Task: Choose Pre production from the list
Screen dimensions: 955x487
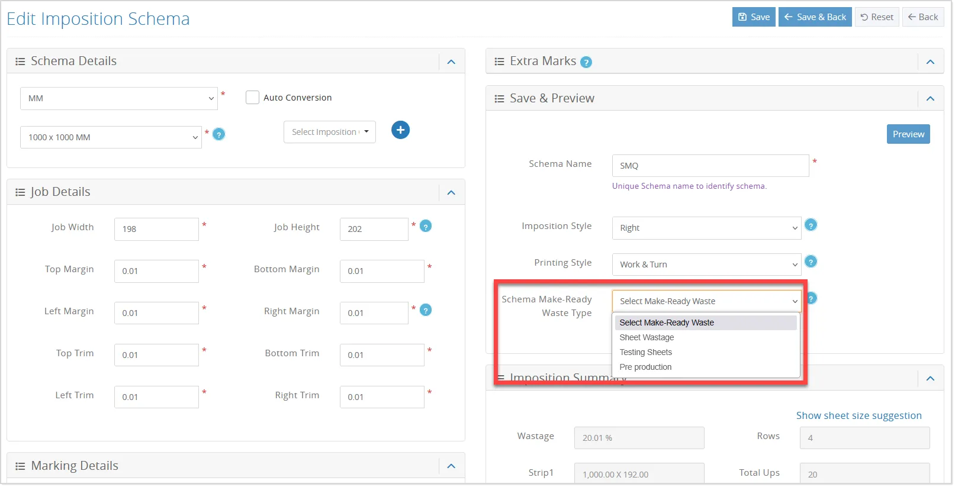Action: point(706,367)
